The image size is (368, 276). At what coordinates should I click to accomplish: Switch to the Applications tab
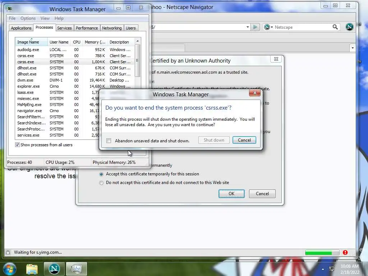tap(21, 28)
